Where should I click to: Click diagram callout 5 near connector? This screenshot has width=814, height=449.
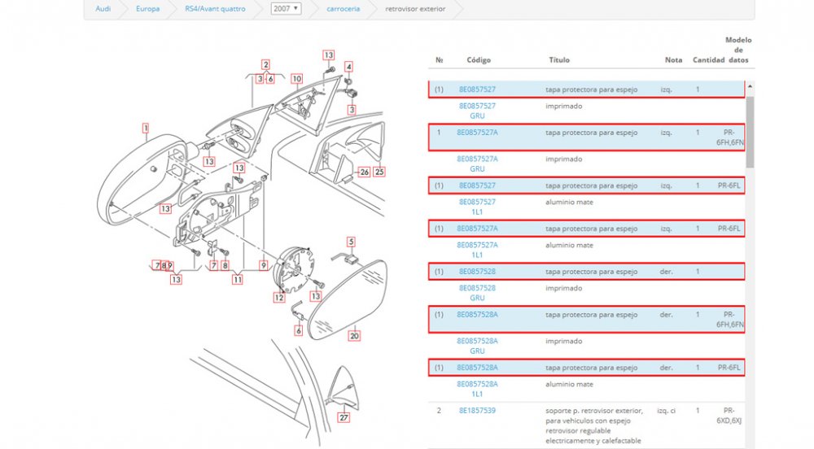(x=351, y=242)
